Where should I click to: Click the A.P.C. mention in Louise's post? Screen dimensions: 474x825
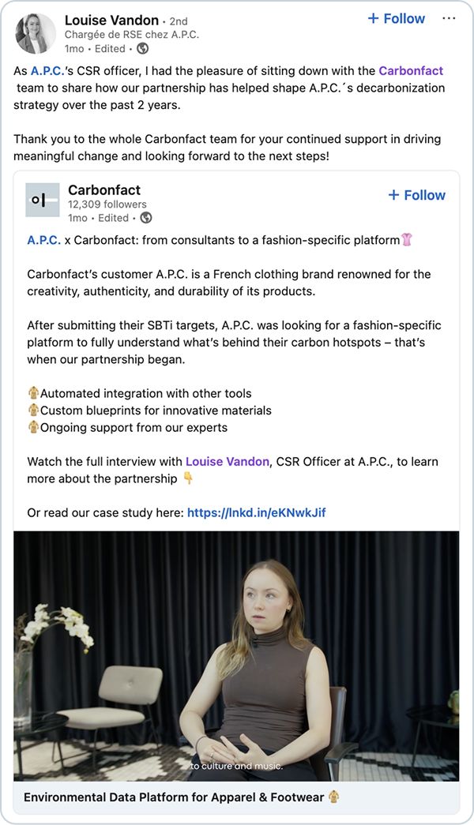tap(48, 71)
